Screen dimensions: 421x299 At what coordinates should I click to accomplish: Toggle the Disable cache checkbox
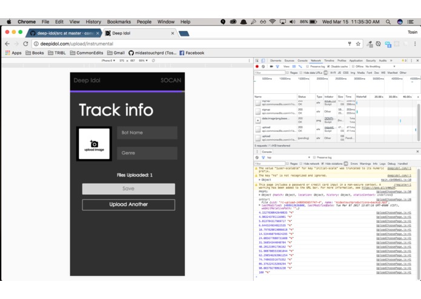(x=328, y=66)
